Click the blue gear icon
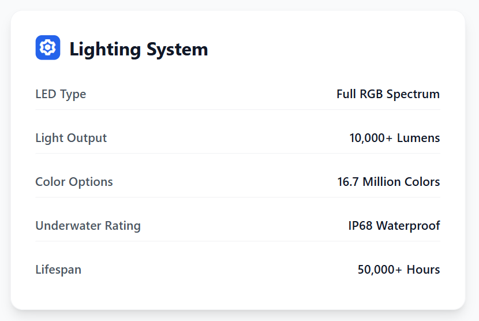 coord(48,48)
